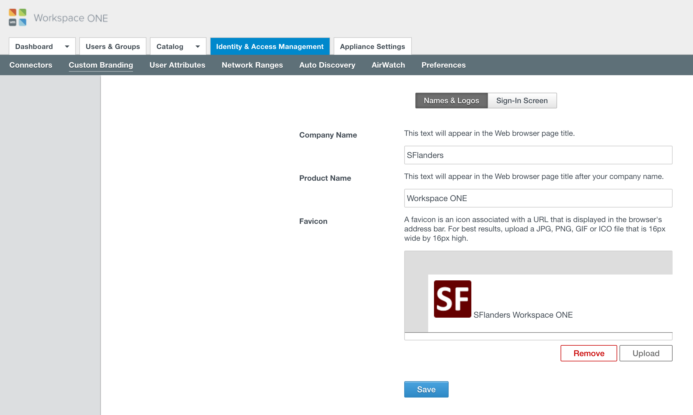
Task: Open the Custom Branding submenu
Action: click(101, 65)
